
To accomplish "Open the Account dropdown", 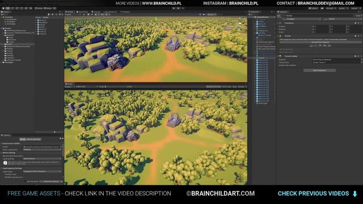I will [331, 8].
